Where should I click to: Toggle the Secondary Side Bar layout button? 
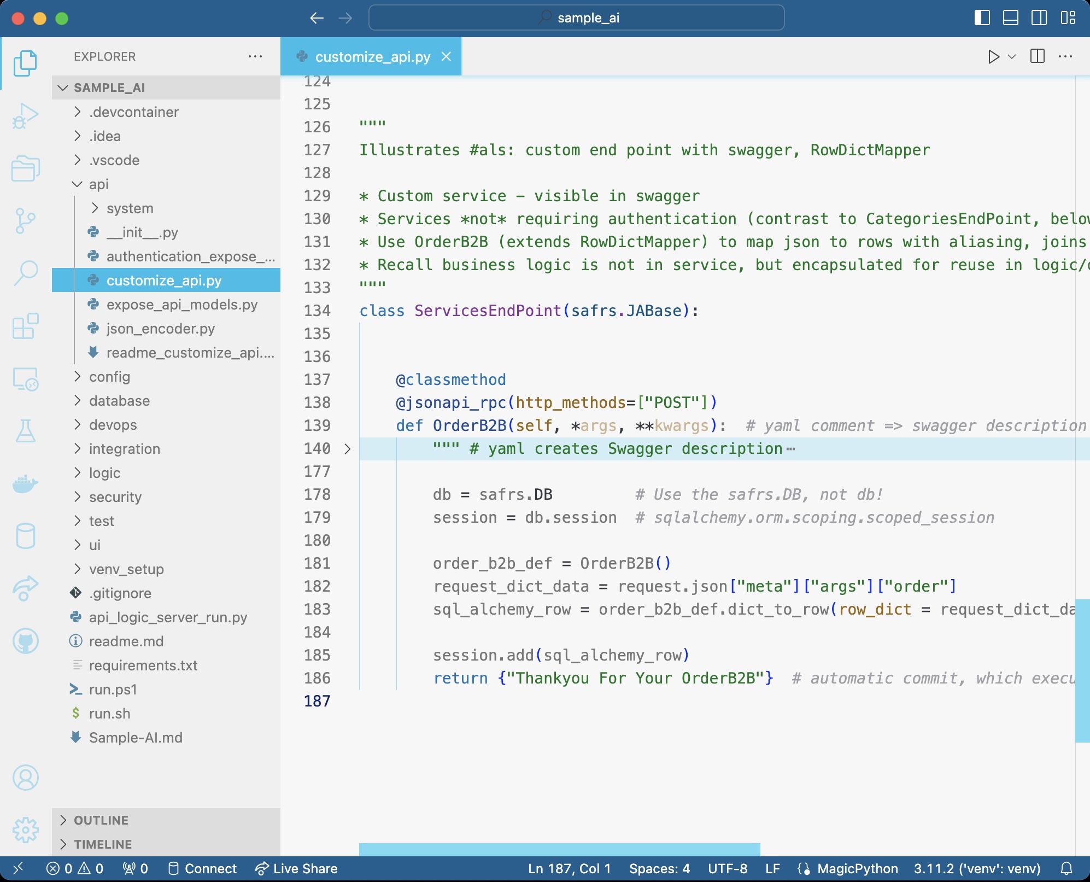[1039, 18]
